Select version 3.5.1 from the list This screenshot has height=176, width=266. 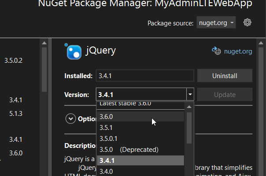[140, 128]
